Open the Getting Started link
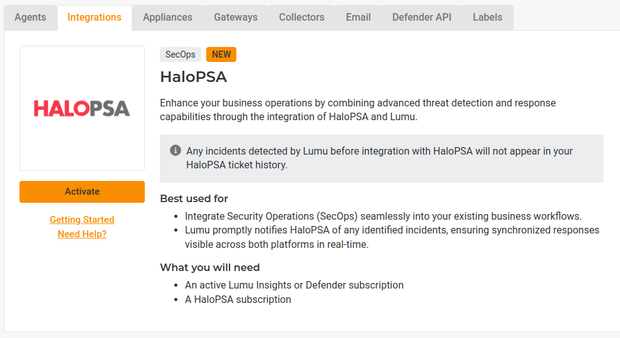 click(82, 220)
